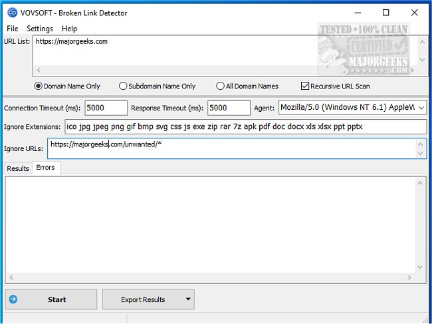Minimize the Broken Link Detector window

coord(358,13)
